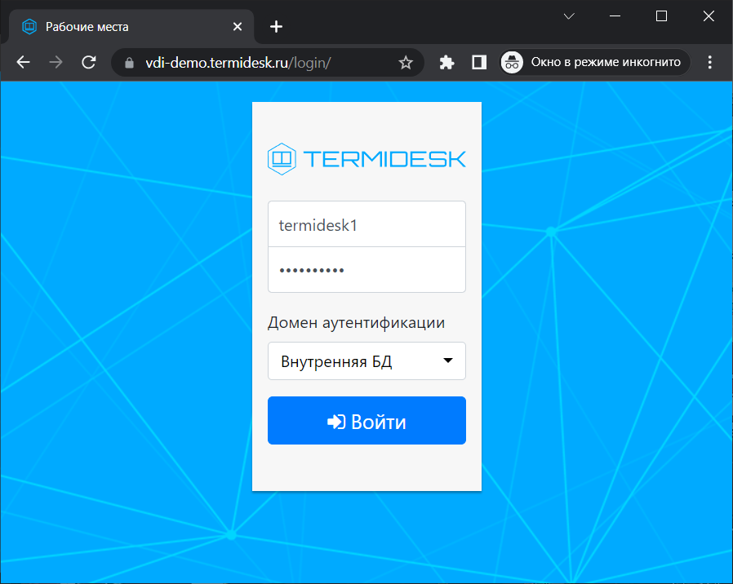Open a new browser tab
The height and width of the screenshot is (584, 733).
point(276,27)
